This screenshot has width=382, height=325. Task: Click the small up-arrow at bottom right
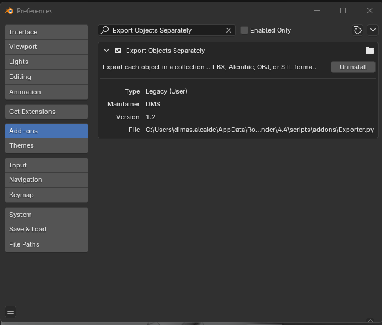point(370,320)
